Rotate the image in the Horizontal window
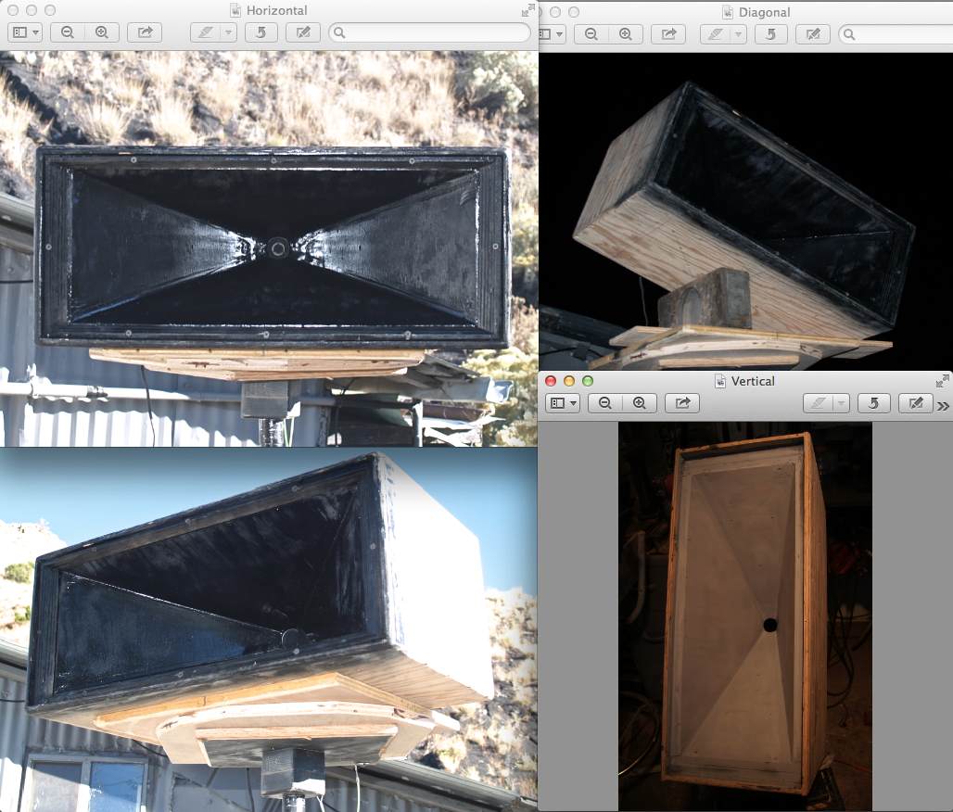953x812 pixels. 261,32
